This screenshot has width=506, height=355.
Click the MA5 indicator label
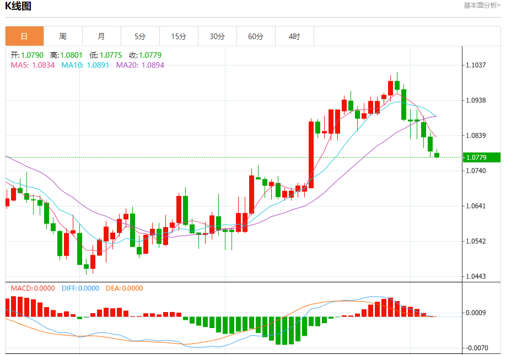coord(33,65)
